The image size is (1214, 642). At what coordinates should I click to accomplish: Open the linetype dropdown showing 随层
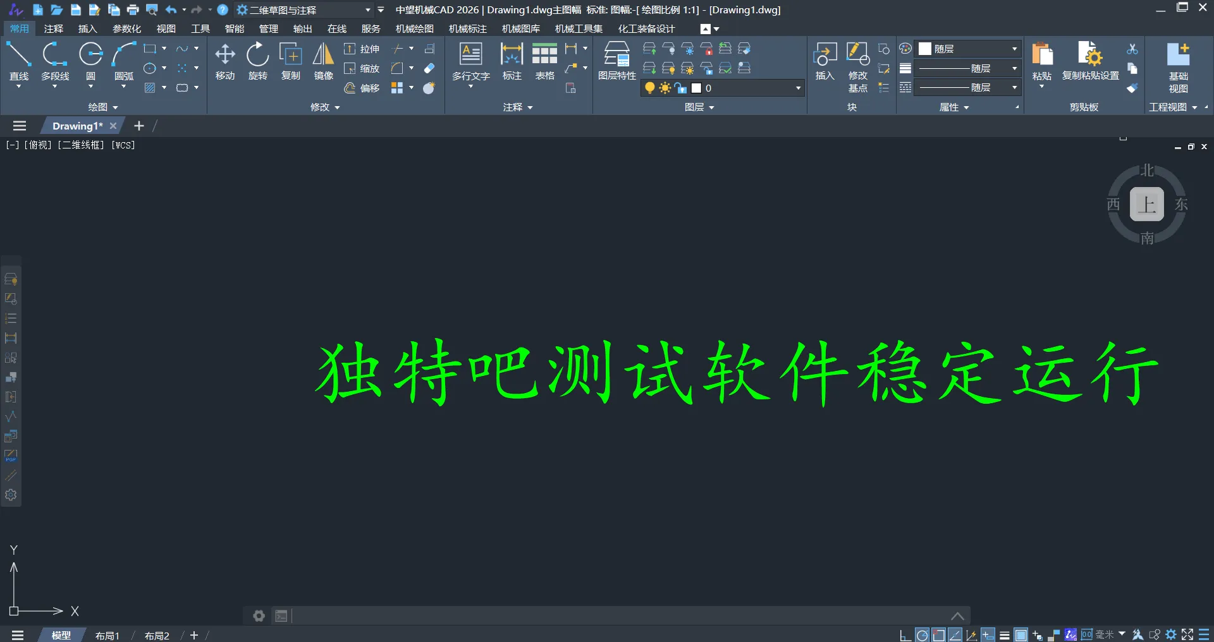pos(969,68)
